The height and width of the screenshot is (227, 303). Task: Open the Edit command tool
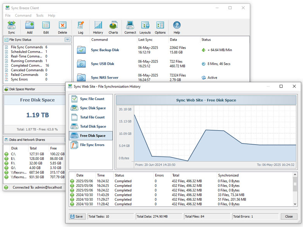pos(46,26)
